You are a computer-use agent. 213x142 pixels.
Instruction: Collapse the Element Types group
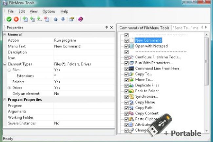5,64
